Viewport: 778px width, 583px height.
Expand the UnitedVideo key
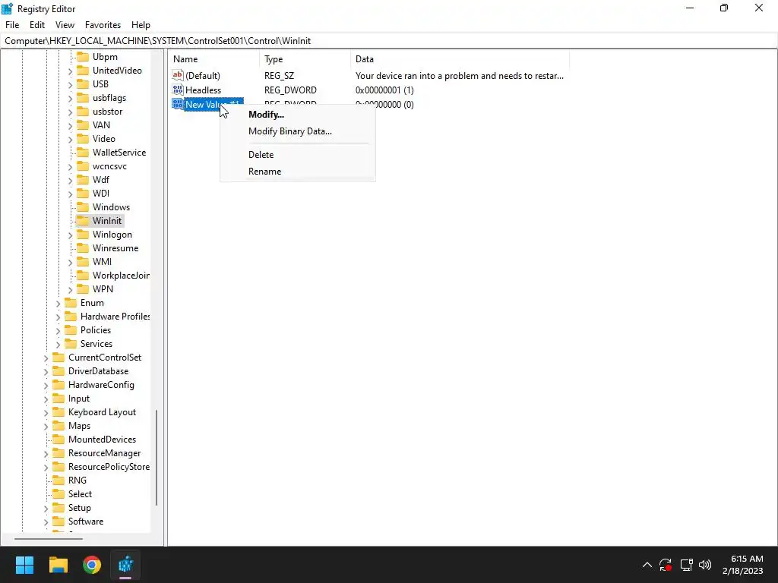click(70, 71)
